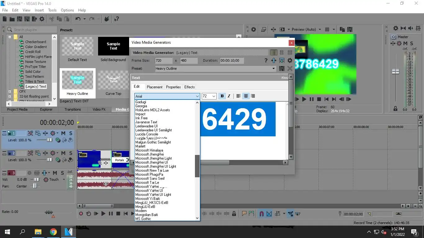
Task: Open a project using the folder icon
Action: [12, 19]
